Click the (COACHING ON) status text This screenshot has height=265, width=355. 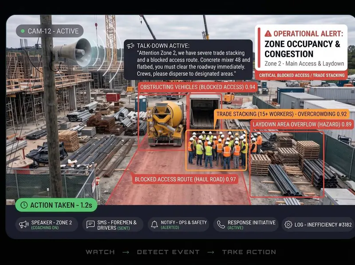click(45, 228)
